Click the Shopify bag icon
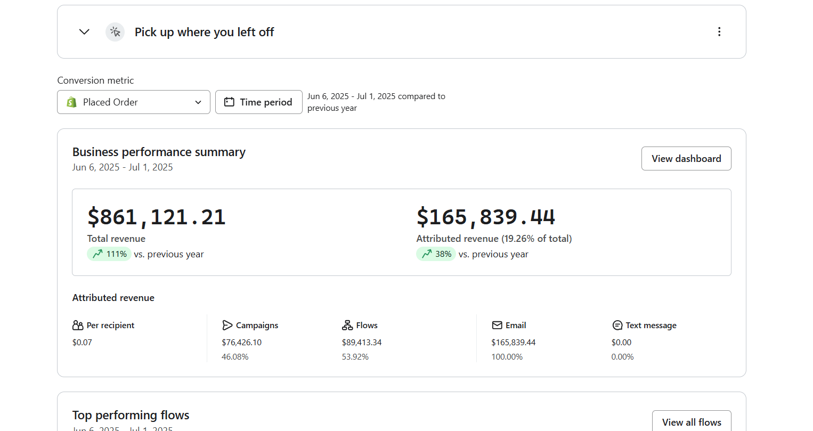 72,102
